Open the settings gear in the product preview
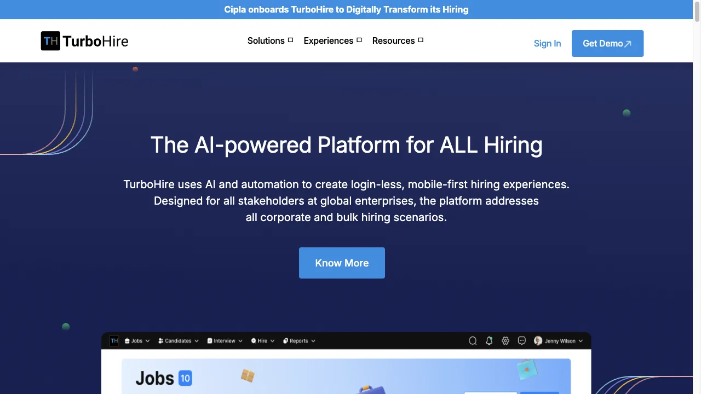This screenshot has height=394, width=701. (505, 341)
